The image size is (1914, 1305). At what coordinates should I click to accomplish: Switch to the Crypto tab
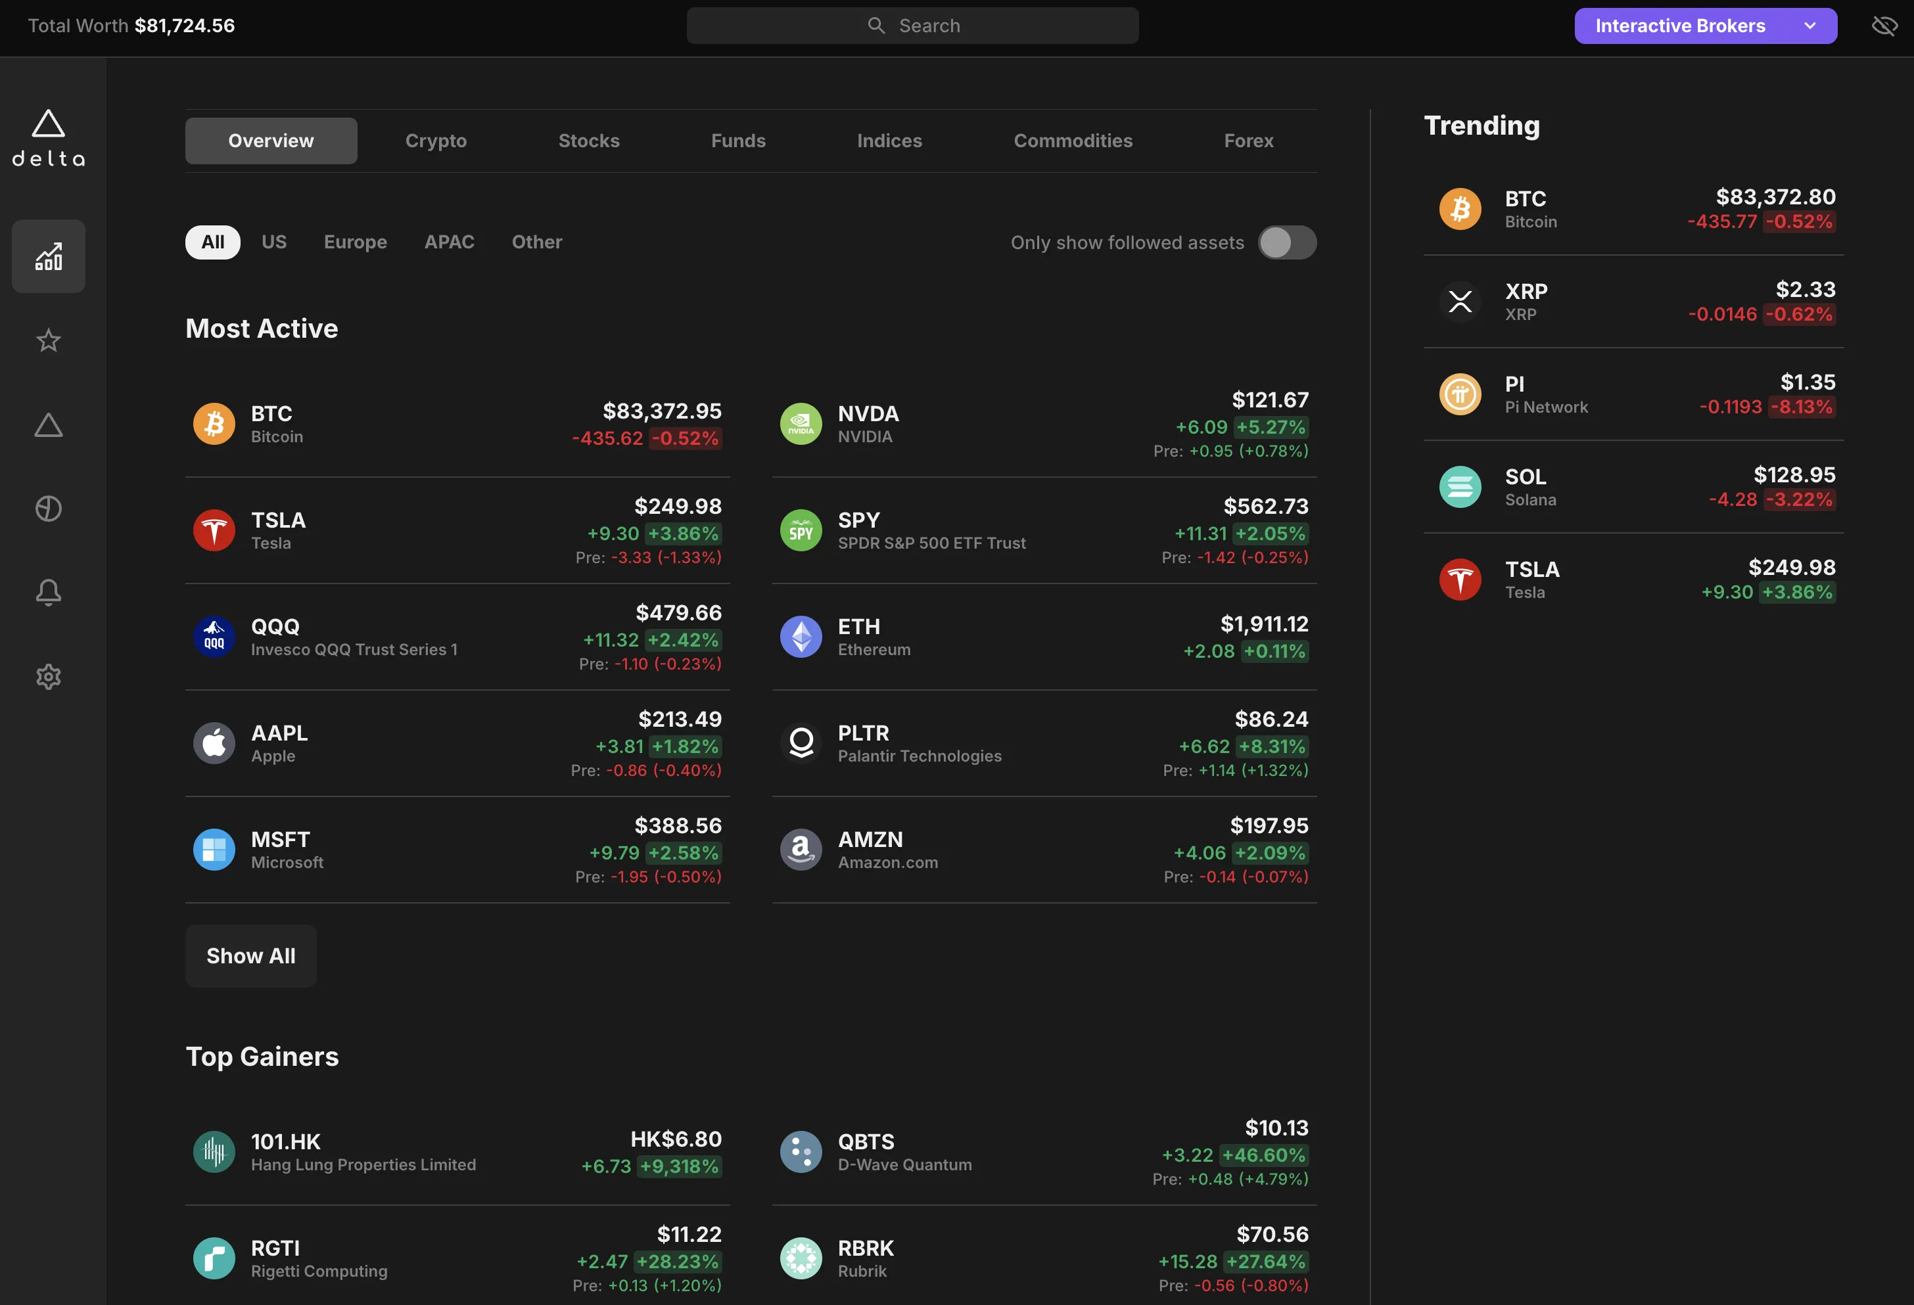pyautogui.click(x=436, y=140)
